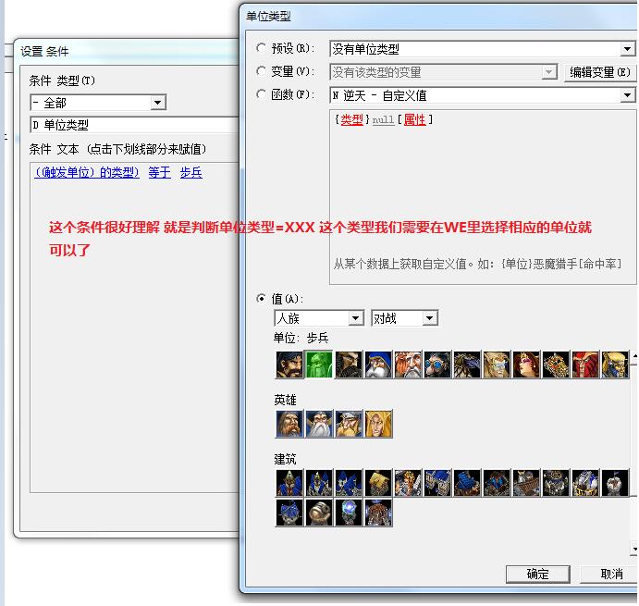639x606 pixels.
Task: Select the 变量 radio button
Action: (x=262, y=71)
